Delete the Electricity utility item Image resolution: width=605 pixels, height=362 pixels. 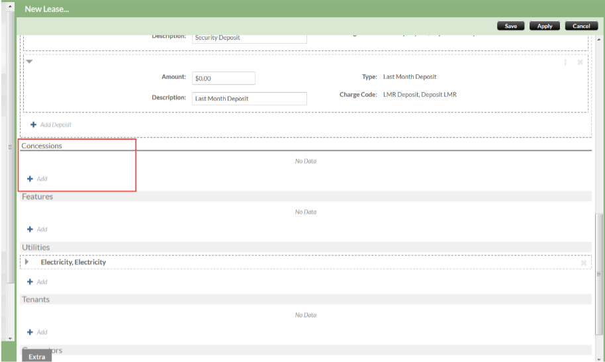583,263
